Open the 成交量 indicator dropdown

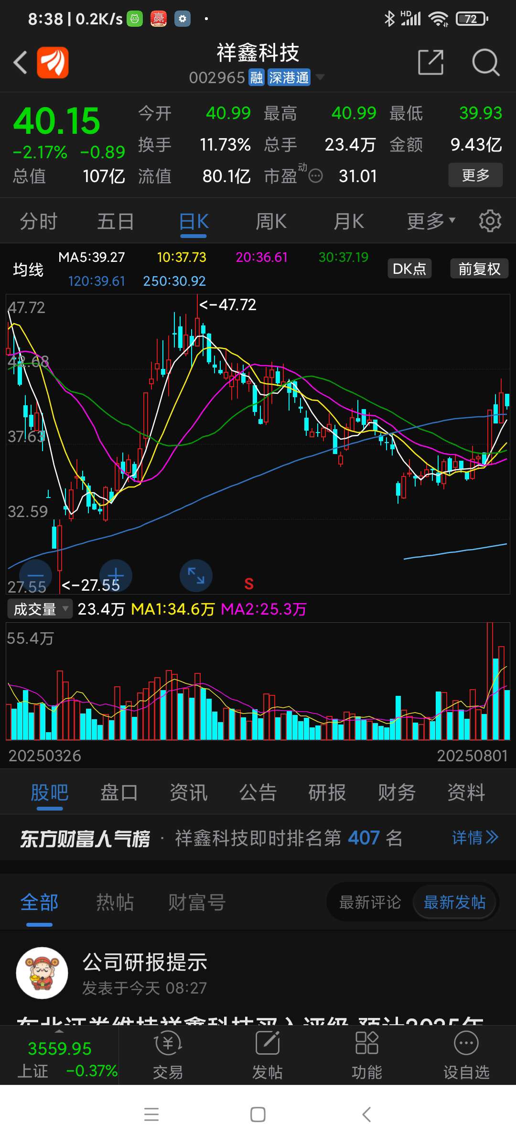[x=40, y=609]
